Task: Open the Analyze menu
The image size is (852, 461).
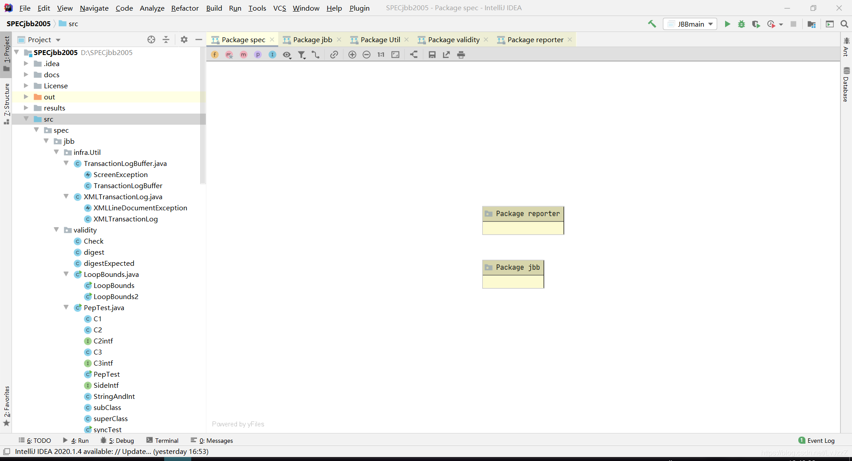Action: pos(152,8)
